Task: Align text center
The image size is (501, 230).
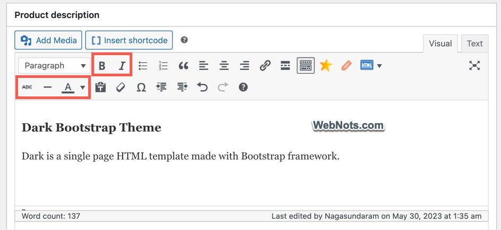Action: 224,66
